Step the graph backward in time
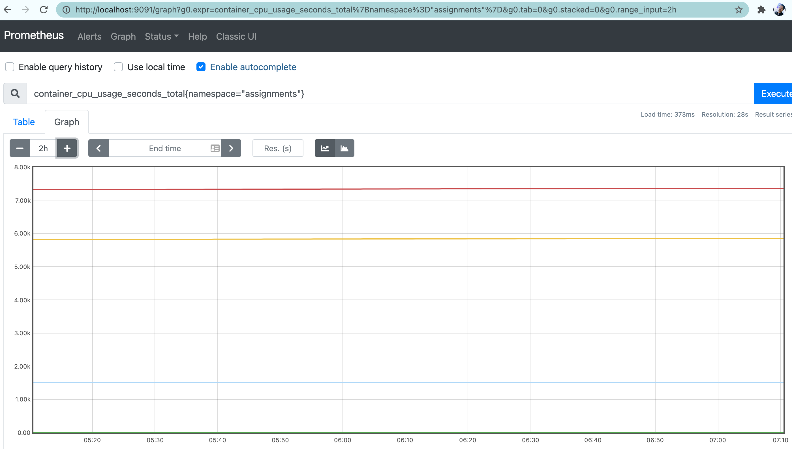Screen dimensions: 792x449 point(98,148)
